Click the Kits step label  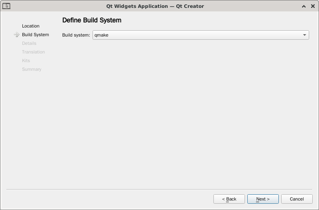click(26, 61)
